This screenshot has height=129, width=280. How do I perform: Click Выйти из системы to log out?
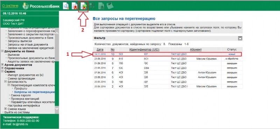(x=17, y=112)
